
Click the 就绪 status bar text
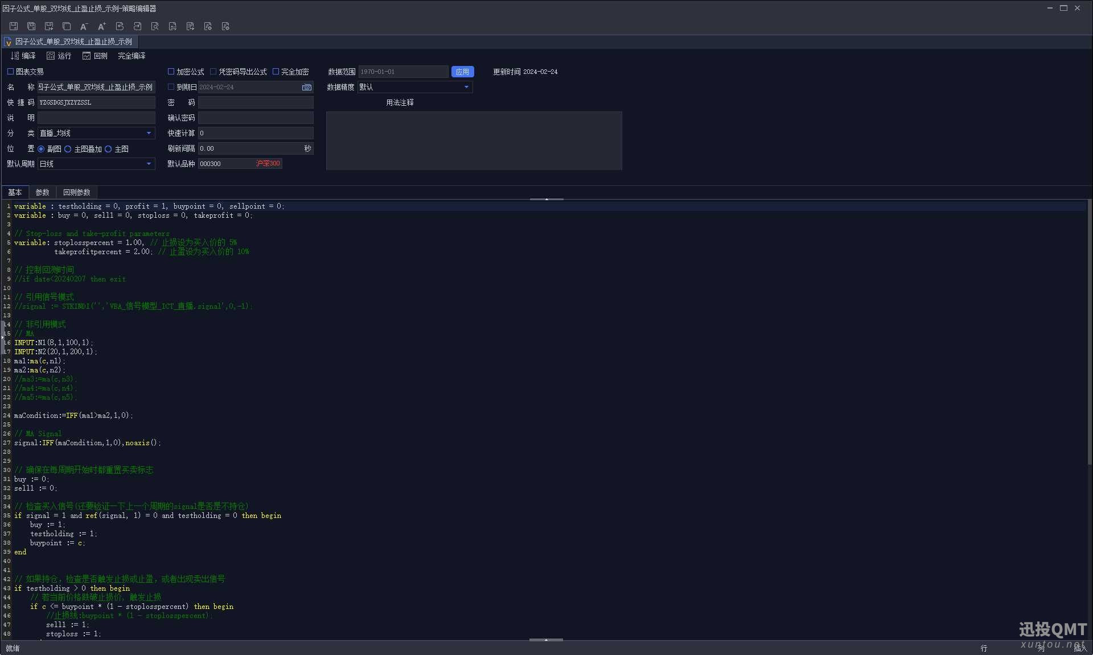point(13,648)
